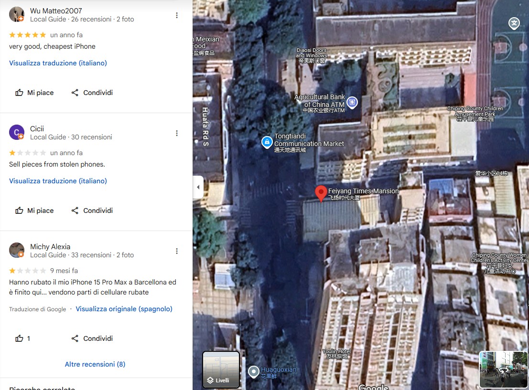Click the 爱华小区14栋 building label

point(492,173)
